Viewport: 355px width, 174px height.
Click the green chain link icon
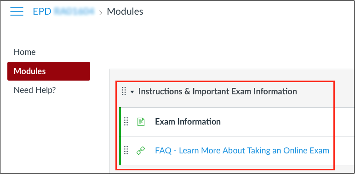click(141, 150)
